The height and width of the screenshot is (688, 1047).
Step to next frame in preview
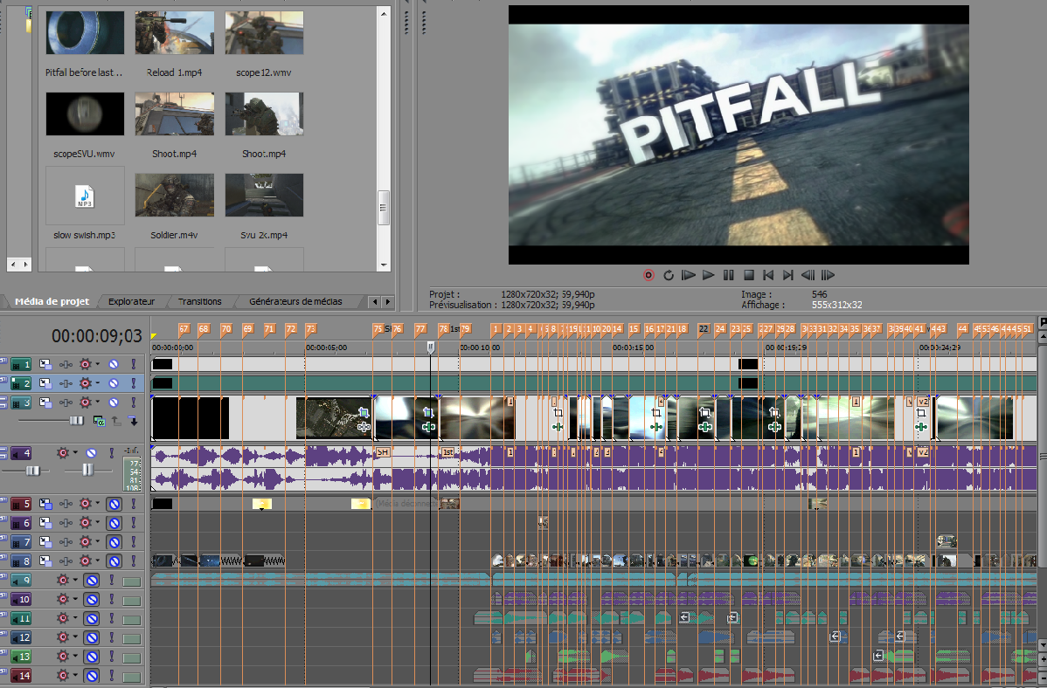pos(828,275)
